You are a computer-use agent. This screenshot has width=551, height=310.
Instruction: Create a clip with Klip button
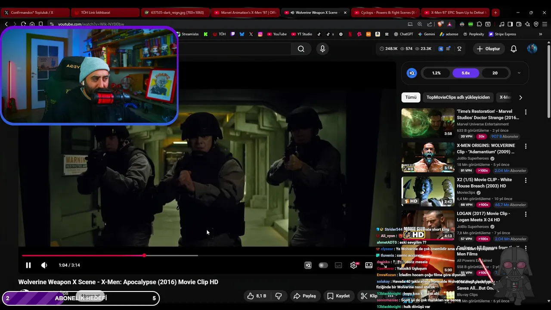tap(369, 296)
